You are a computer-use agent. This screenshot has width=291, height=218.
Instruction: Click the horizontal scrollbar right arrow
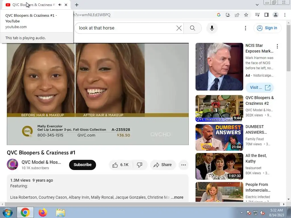pos(284,204)
